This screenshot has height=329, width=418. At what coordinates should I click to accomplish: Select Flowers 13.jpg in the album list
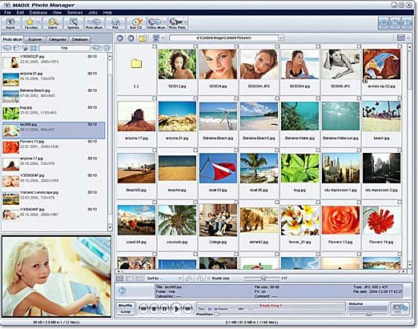[x=54, y=146]
